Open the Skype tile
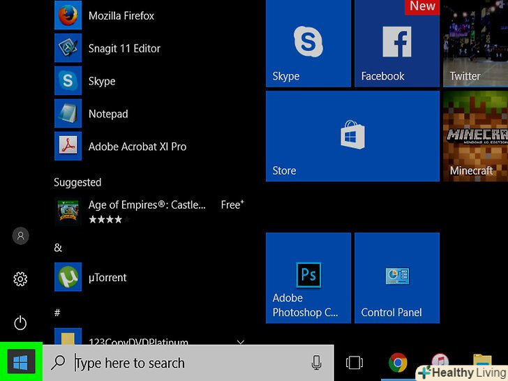The image size is (508, 381). pos(308,43)
